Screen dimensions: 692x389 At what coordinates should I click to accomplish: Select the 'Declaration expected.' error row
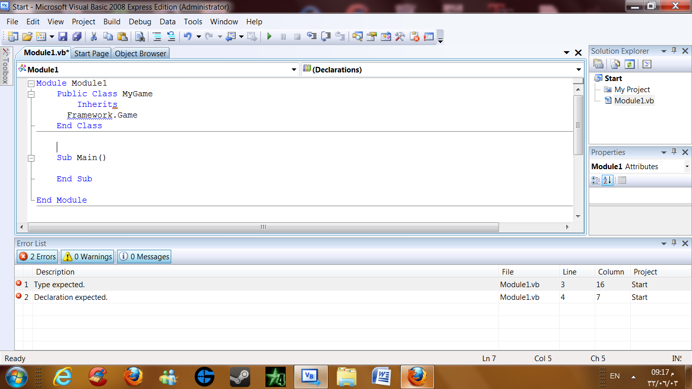click(x=353, y=297)
